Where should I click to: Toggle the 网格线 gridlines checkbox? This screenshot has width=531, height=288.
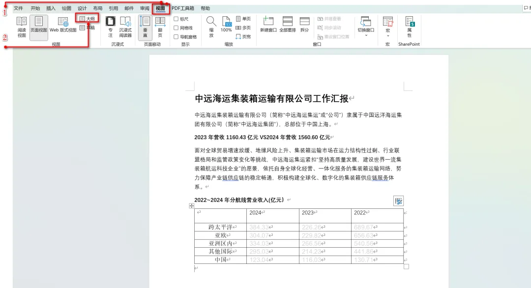[x=176, y=28]
